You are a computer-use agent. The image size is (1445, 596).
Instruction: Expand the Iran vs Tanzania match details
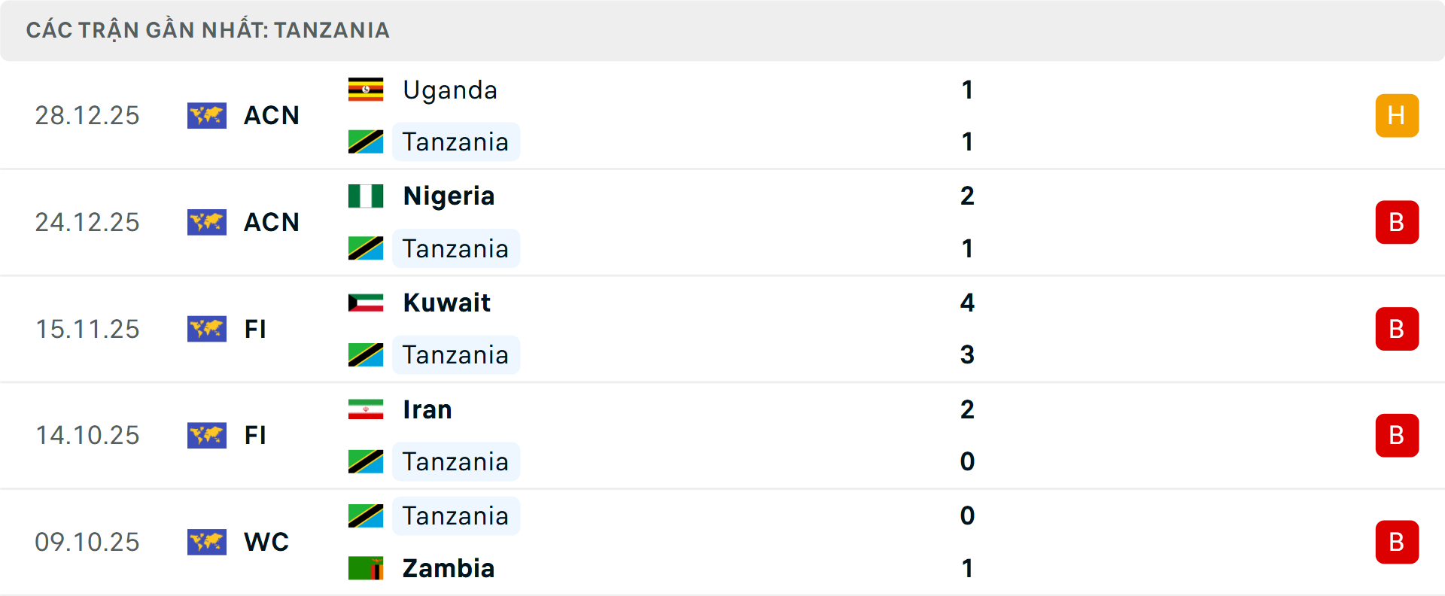coord(722,435)
